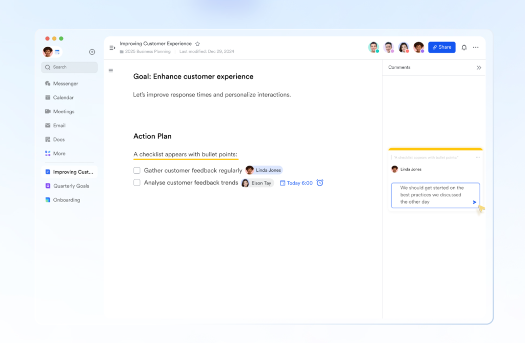Send the comment with arrow icon
525x343 pixels.
click(474, 202)
